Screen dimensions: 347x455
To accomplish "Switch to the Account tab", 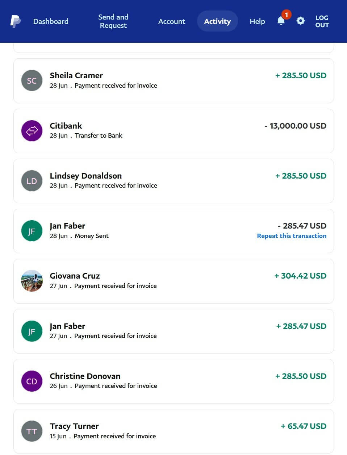I will (x=172, y=21).
